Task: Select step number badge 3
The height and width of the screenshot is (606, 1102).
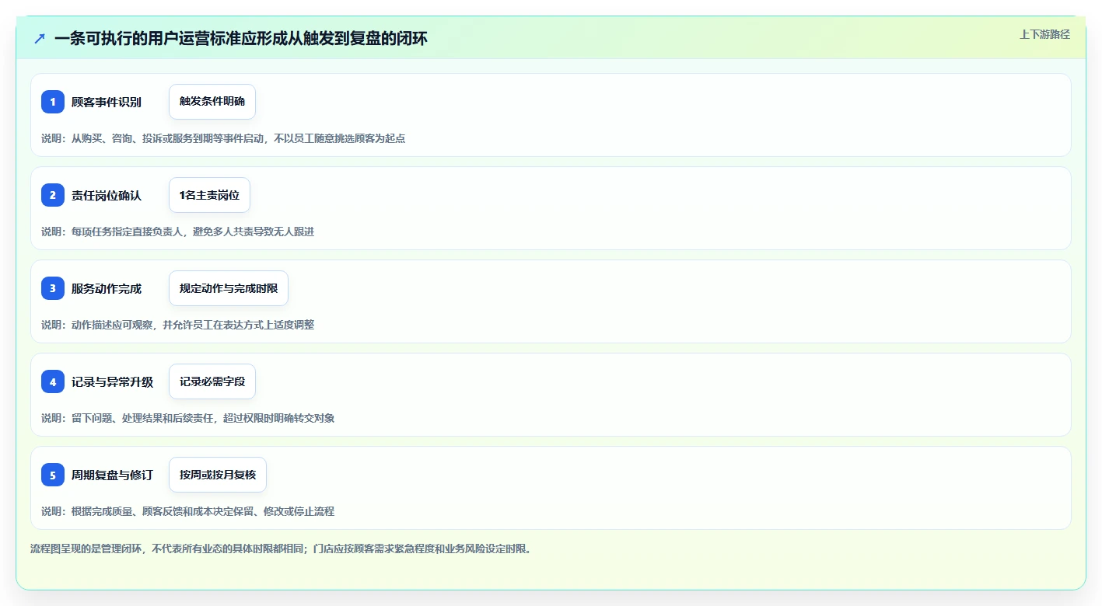Action: [53, 288]
